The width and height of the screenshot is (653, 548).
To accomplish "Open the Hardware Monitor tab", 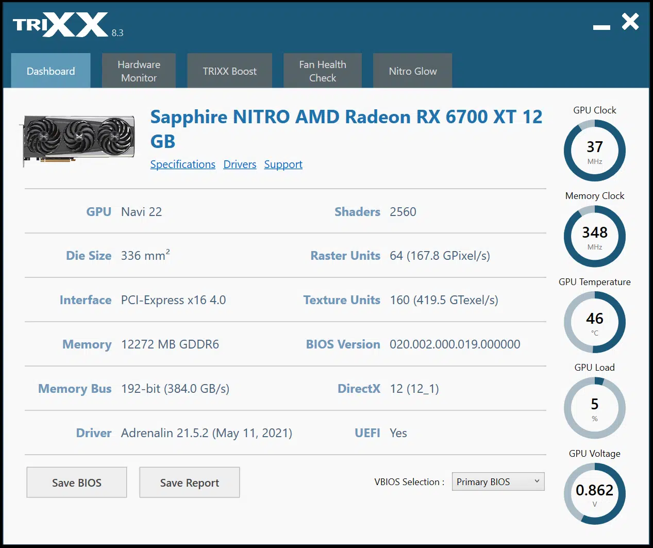I will (139, 71).
